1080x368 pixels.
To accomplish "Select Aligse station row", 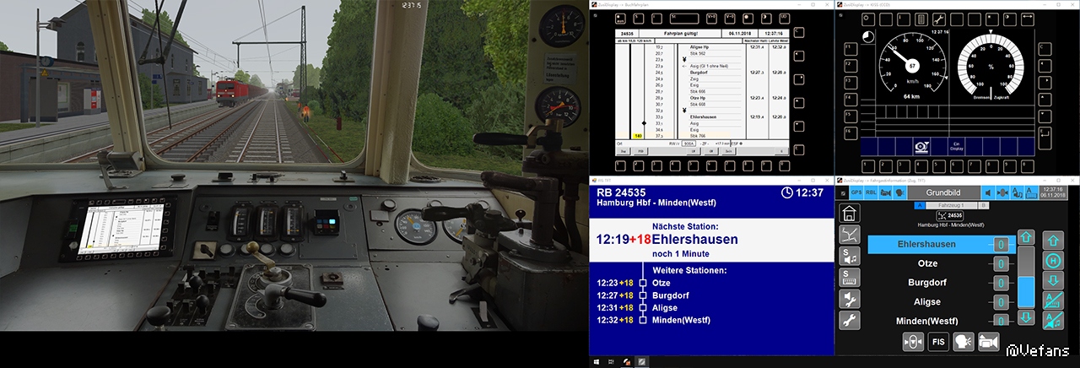I will pos(942,301).
